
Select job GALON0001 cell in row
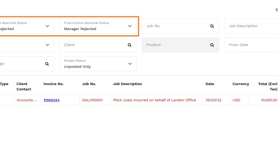[92, 100]
